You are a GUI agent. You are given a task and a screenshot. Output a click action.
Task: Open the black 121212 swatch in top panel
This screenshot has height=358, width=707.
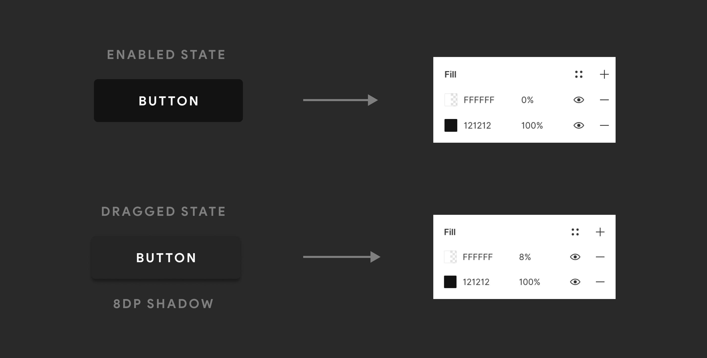tap(451, 125)
